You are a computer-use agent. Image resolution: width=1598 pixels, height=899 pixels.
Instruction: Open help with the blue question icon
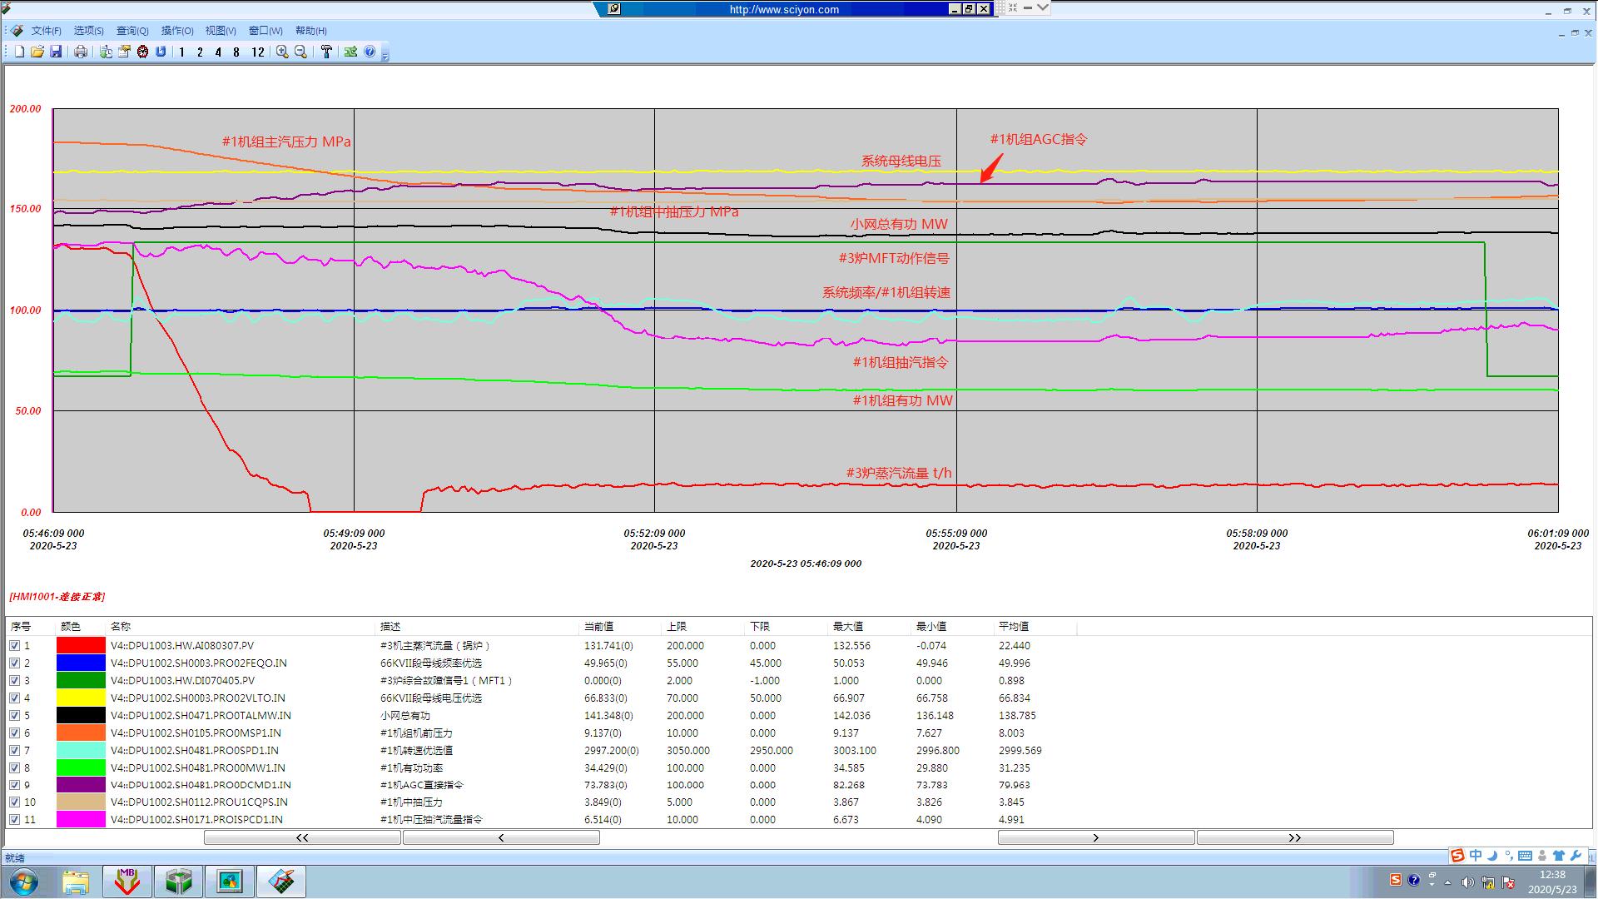[370, 52]
